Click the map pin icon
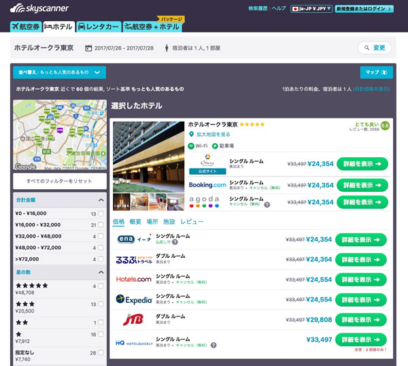 coord(191,134)
